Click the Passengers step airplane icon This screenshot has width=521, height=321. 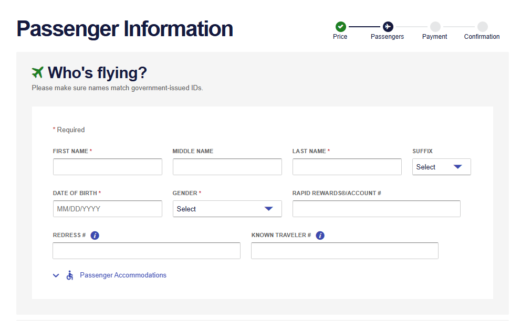click(x=388, y=26)
